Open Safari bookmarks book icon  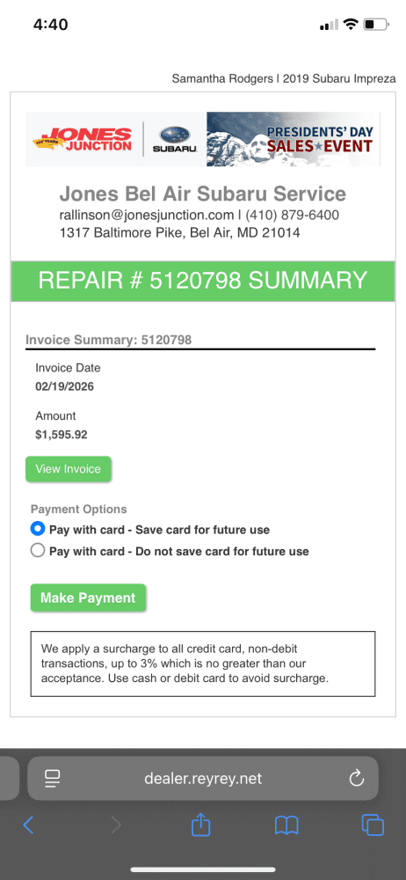click(x=286, y=825)
